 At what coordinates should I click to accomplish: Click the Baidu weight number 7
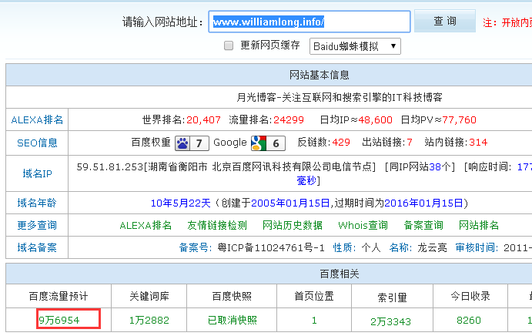pos(199,143)
